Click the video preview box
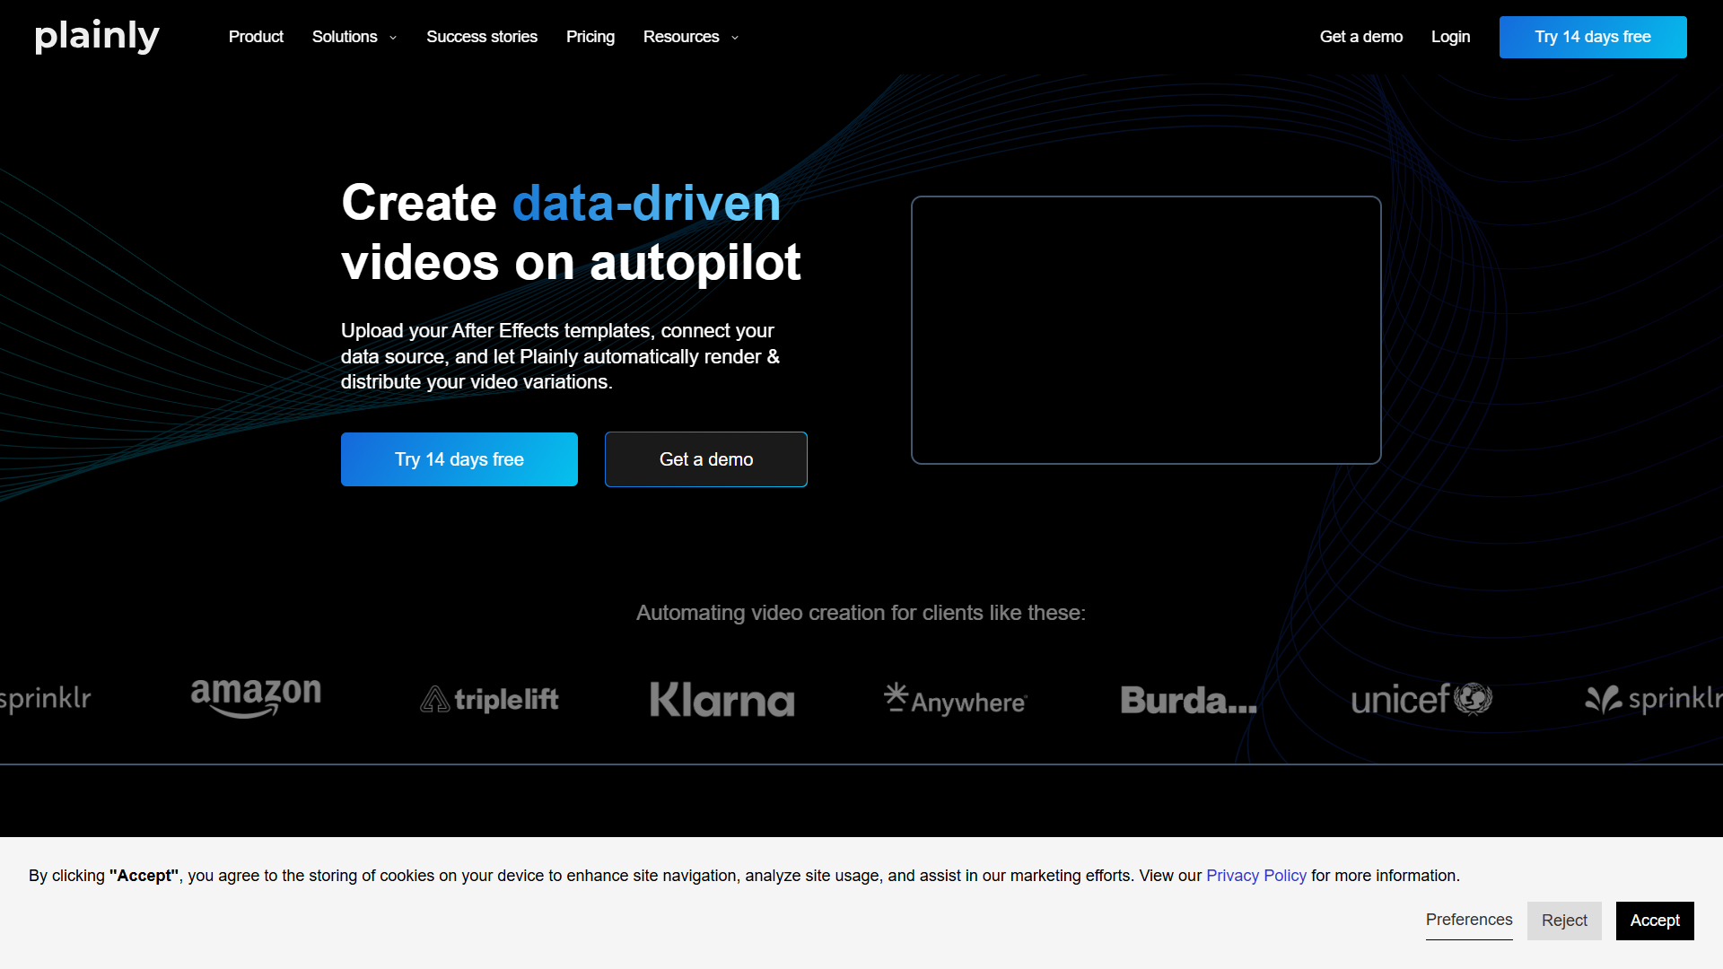Image resolution: width=1723 pixels, height=969 pixels. (1146, 330)
